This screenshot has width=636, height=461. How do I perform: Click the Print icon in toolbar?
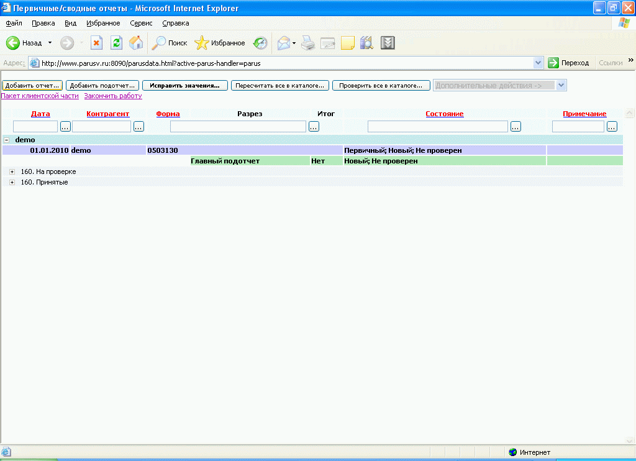[308, 43]
